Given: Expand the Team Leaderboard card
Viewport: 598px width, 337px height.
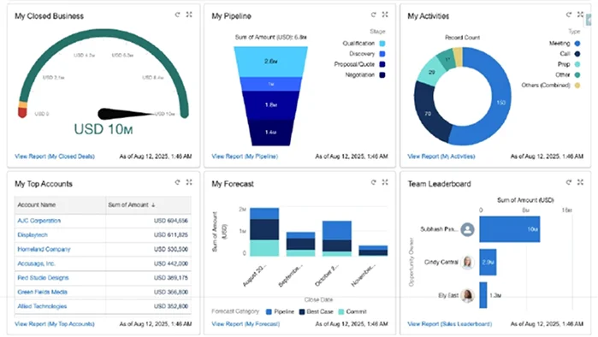Looking at the screenshot, I should pyautogui.click(x=580, y=182).
